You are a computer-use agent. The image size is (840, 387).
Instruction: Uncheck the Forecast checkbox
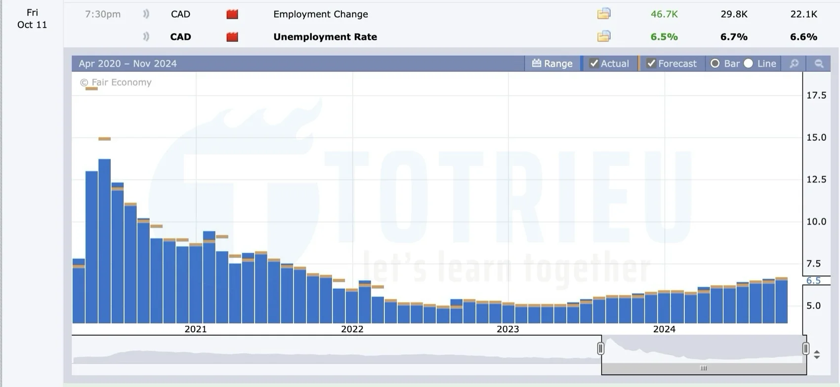[651, 64]
